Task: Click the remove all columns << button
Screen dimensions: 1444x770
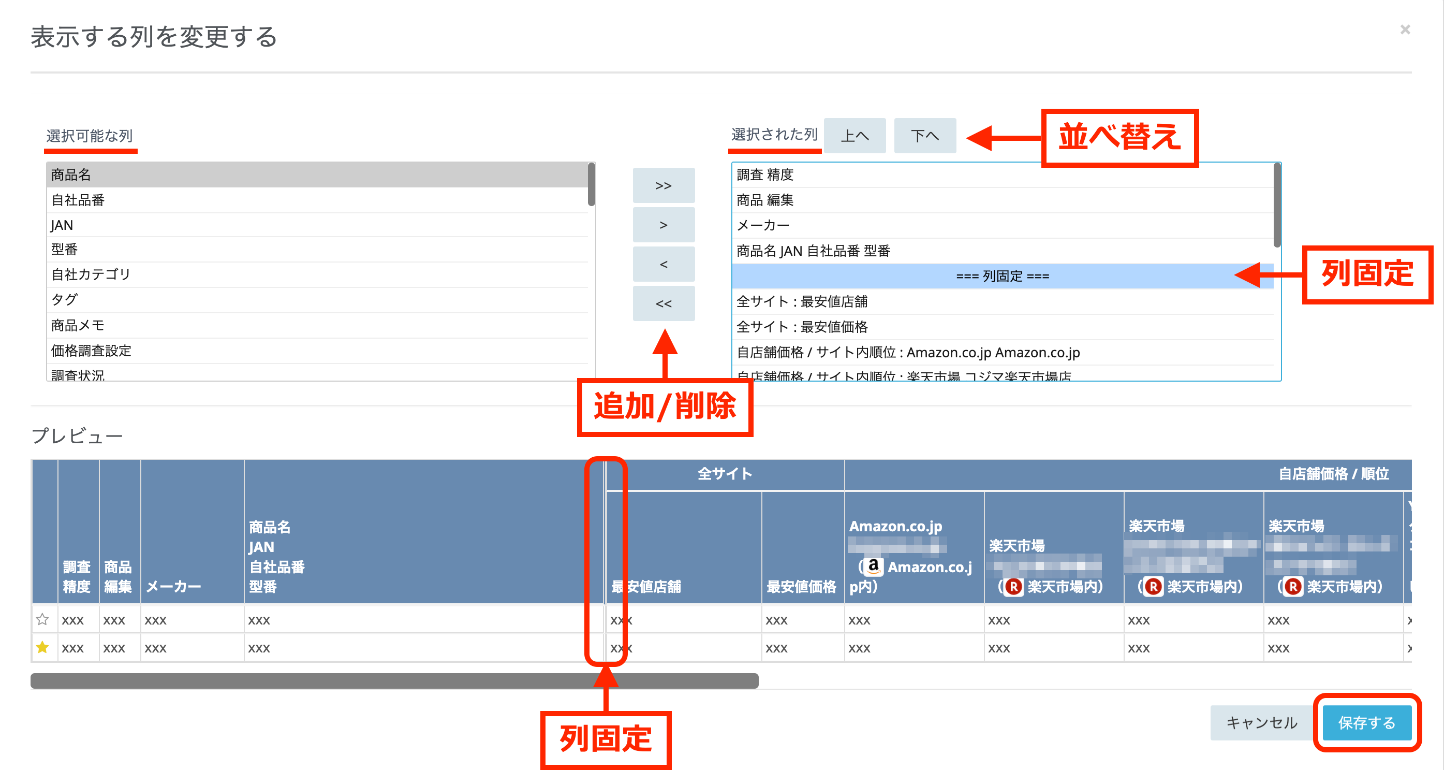Action: point(663,303)
